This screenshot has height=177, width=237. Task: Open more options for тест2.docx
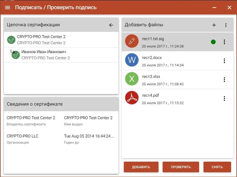[224, 61]
